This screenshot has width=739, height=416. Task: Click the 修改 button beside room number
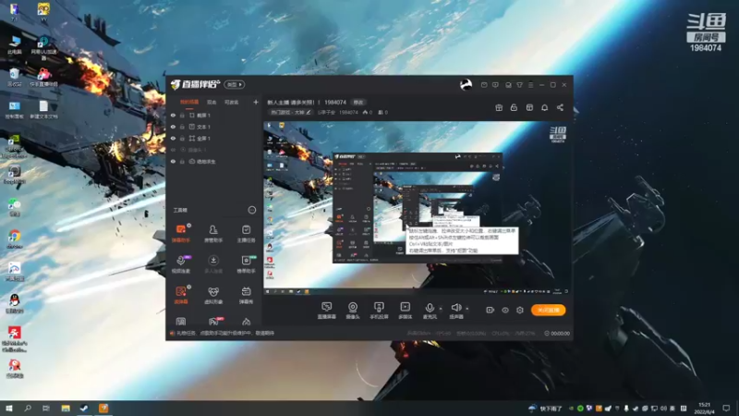pos(358,102)
